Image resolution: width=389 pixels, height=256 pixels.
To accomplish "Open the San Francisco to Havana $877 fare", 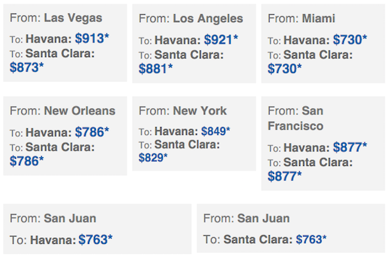I will click(350, 147).
